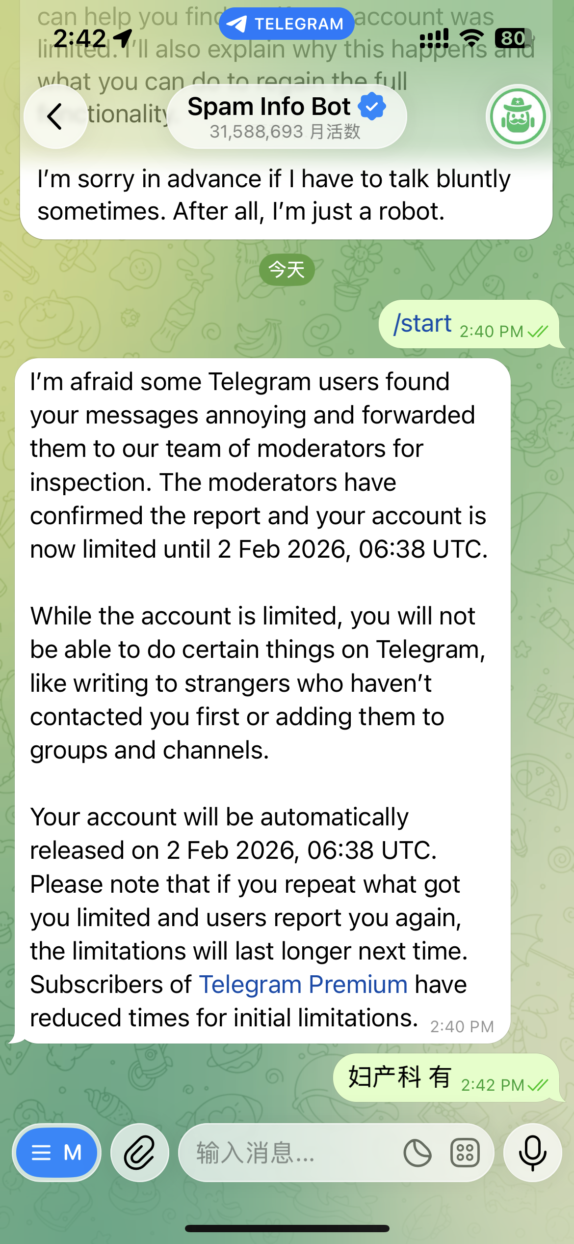The height and width of the screenshot is (1244, 574).
Task: Tap the back arrow button
Action: [55, 116]
